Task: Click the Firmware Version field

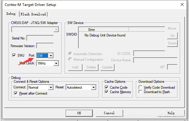Action: click(45, 46)
